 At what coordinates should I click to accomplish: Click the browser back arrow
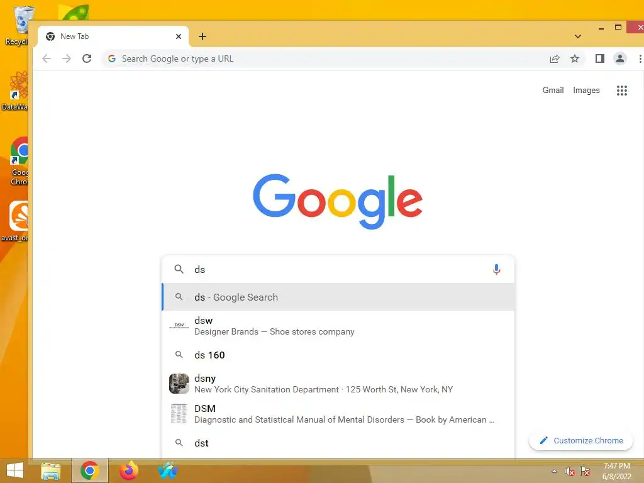pyautogui.click(x=47, y=58)
